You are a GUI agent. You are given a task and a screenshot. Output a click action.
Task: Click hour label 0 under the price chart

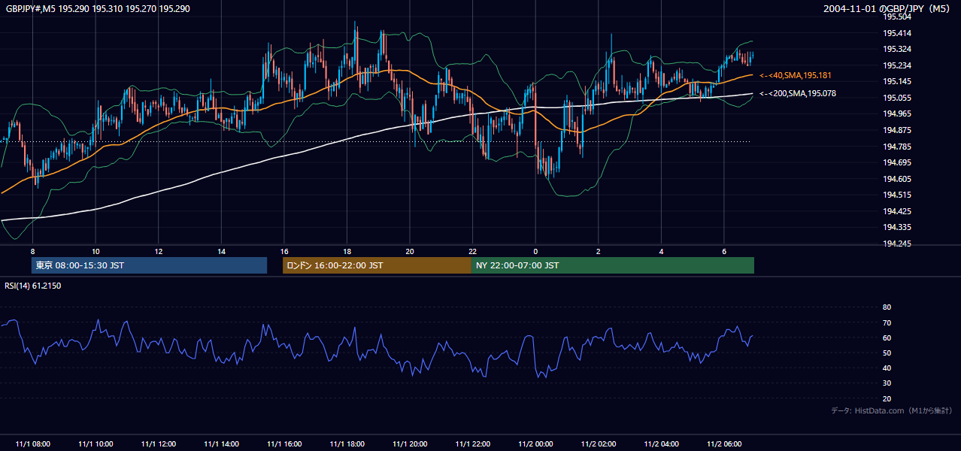tap(535, 251)
